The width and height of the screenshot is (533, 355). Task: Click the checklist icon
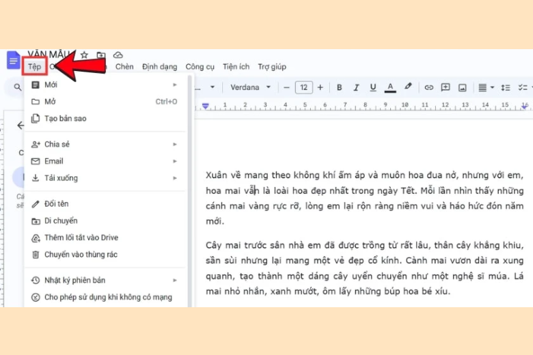pos(523,87)
